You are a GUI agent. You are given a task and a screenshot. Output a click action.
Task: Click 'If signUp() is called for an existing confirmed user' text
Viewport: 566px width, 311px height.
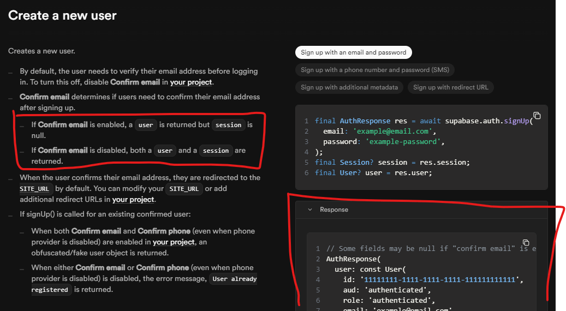point(105,214)
